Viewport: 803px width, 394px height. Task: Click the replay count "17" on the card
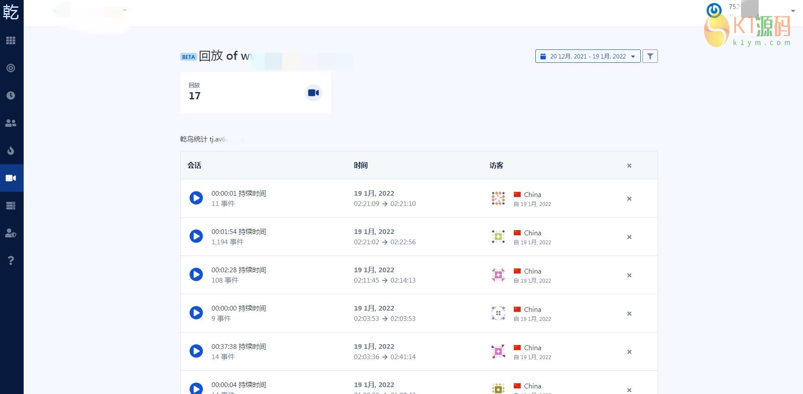[195, 96]
